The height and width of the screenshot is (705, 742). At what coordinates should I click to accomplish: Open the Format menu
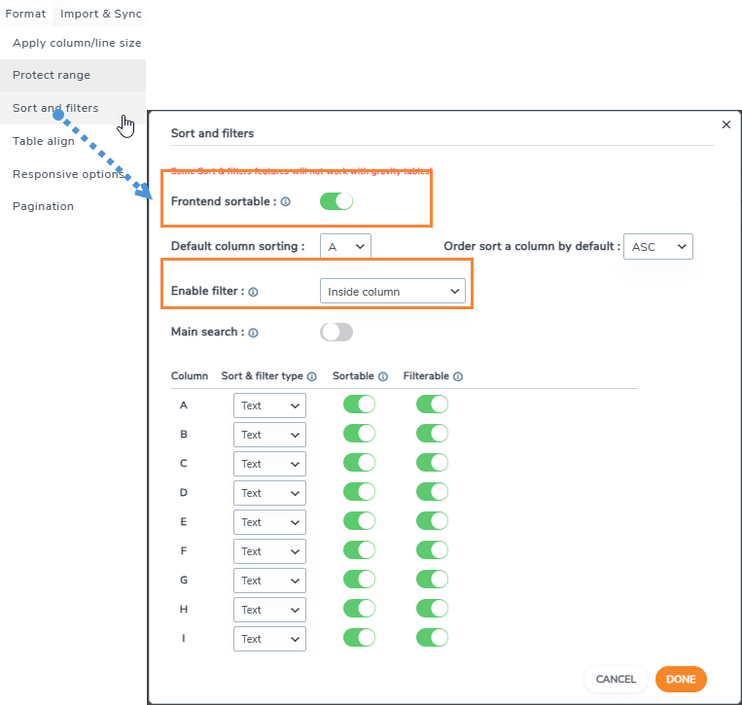25,14
